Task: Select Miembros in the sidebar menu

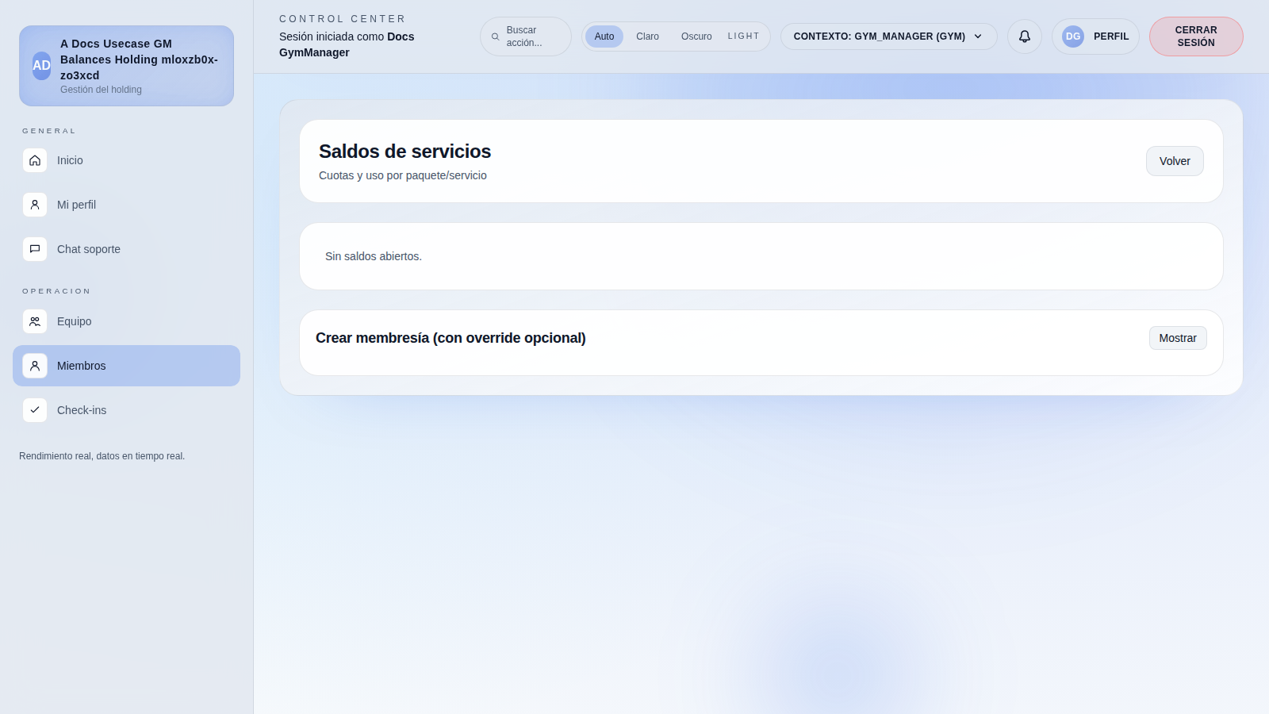Action: [x=82, y=366]
